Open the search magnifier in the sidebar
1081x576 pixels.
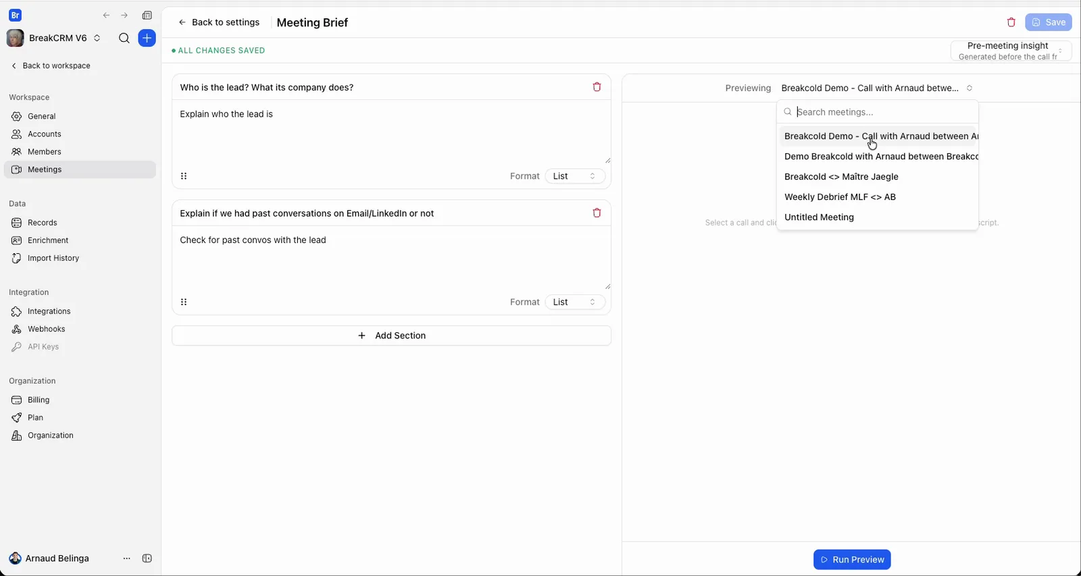coord(124,38)
